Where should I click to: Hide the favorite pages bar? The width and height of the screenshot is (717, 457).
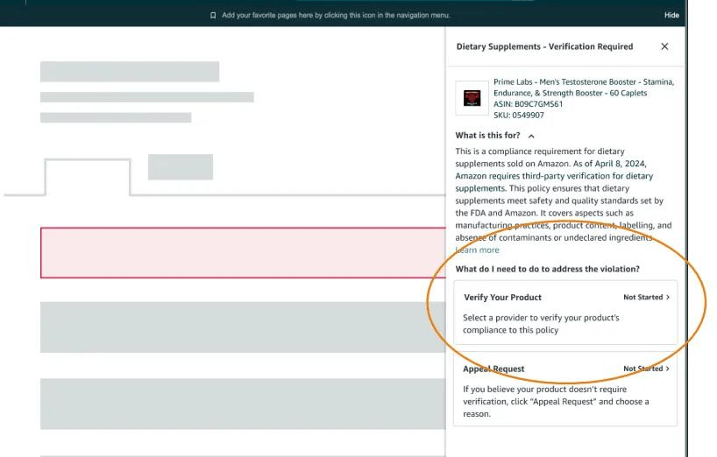pos(671,15)
